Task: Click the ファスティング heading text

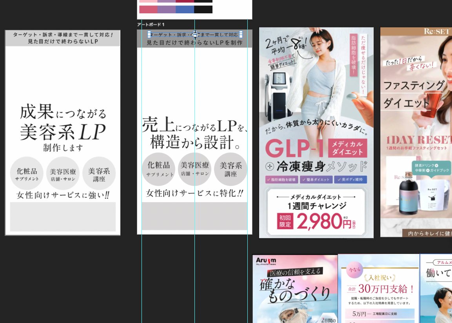Action: (x=414, y=86)
